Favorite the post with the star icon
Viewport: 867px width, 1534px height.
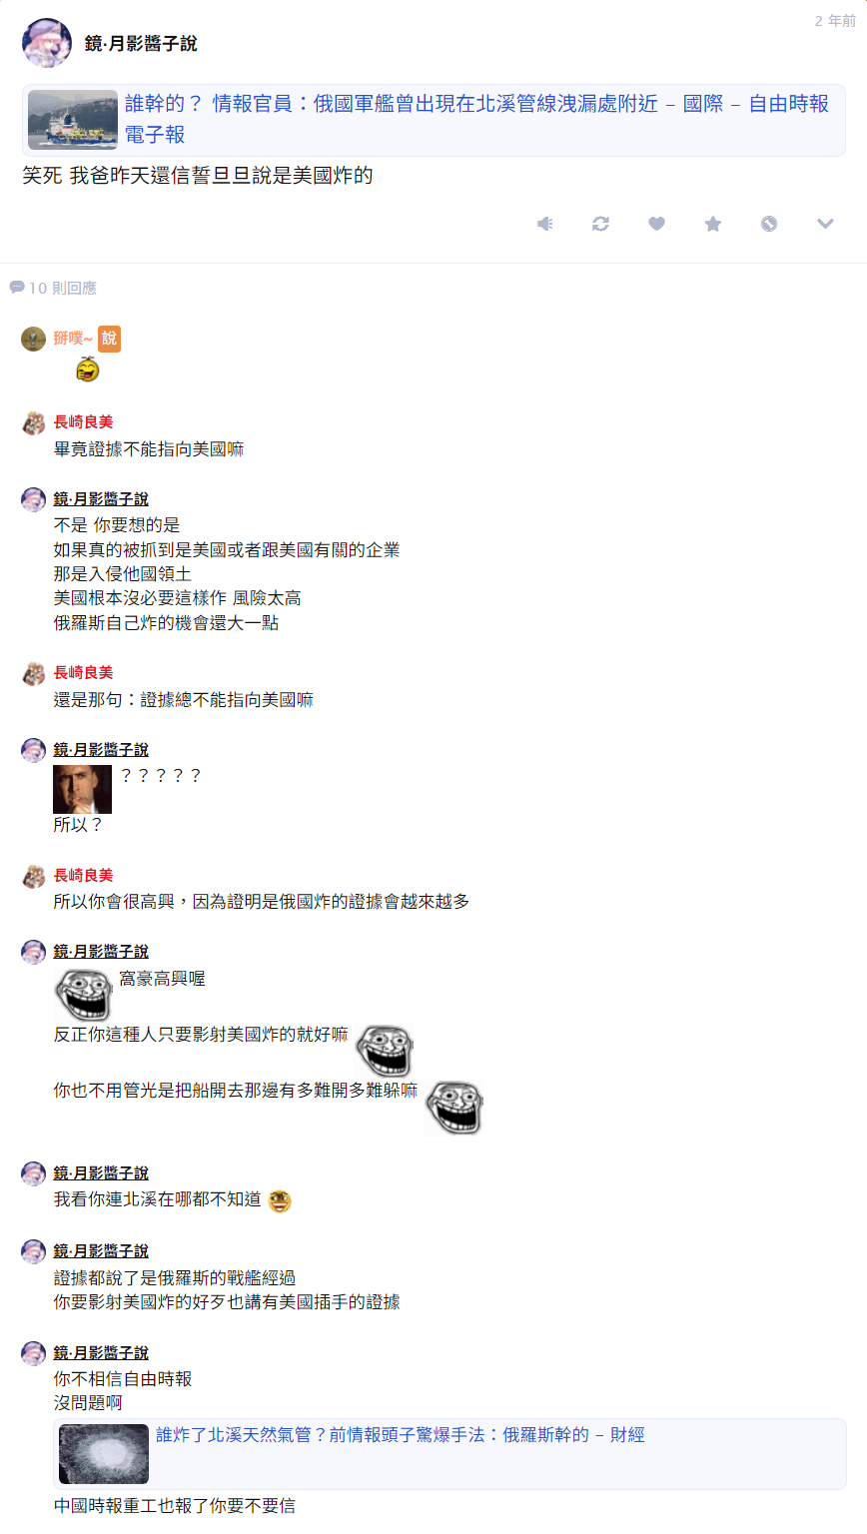[713, 224]
